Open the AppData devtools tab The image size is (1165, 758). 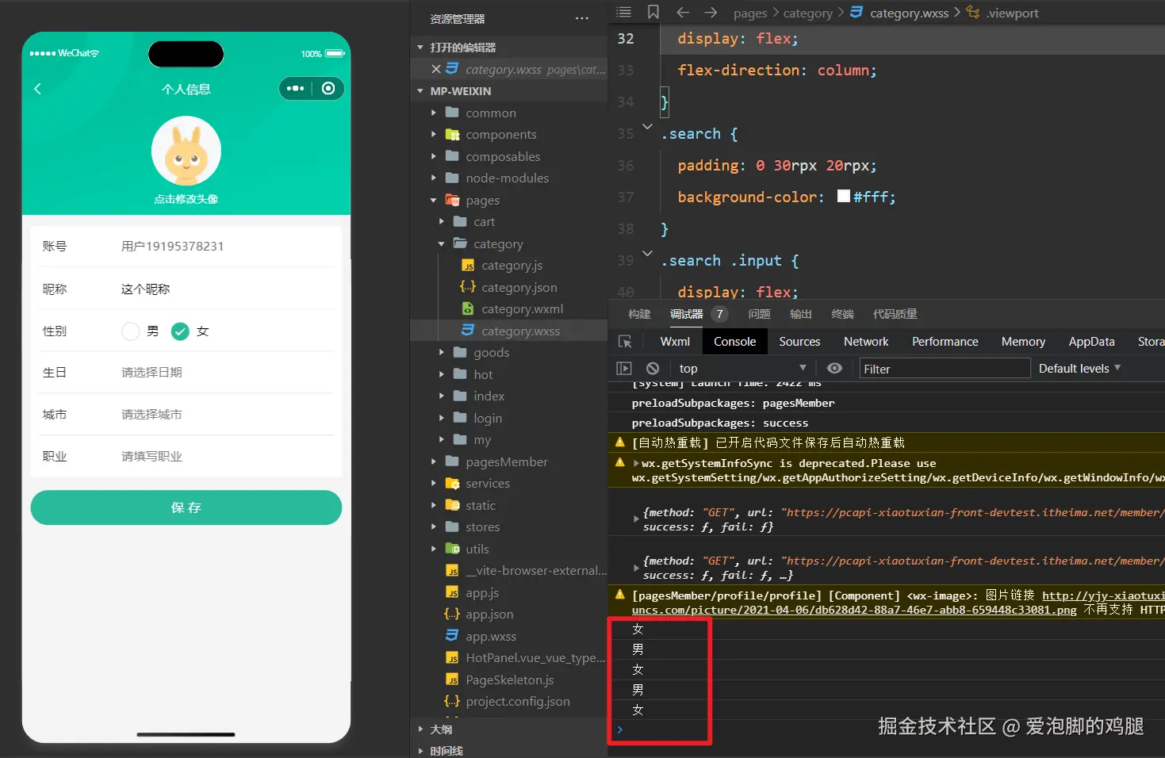pyautogui.click(x=1091, y=342)
